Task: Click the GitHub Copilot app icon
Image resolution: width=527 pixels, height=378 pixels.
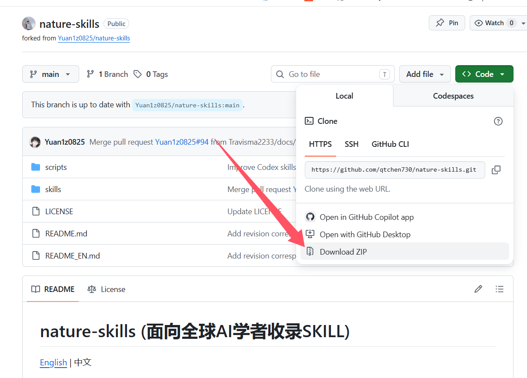Action: pos(310,217)
